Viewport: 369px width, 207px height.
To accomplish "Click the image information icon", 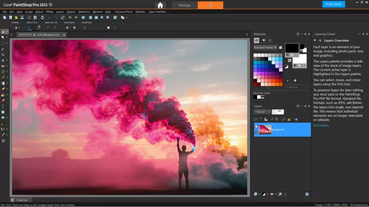I will pos(83,17).
